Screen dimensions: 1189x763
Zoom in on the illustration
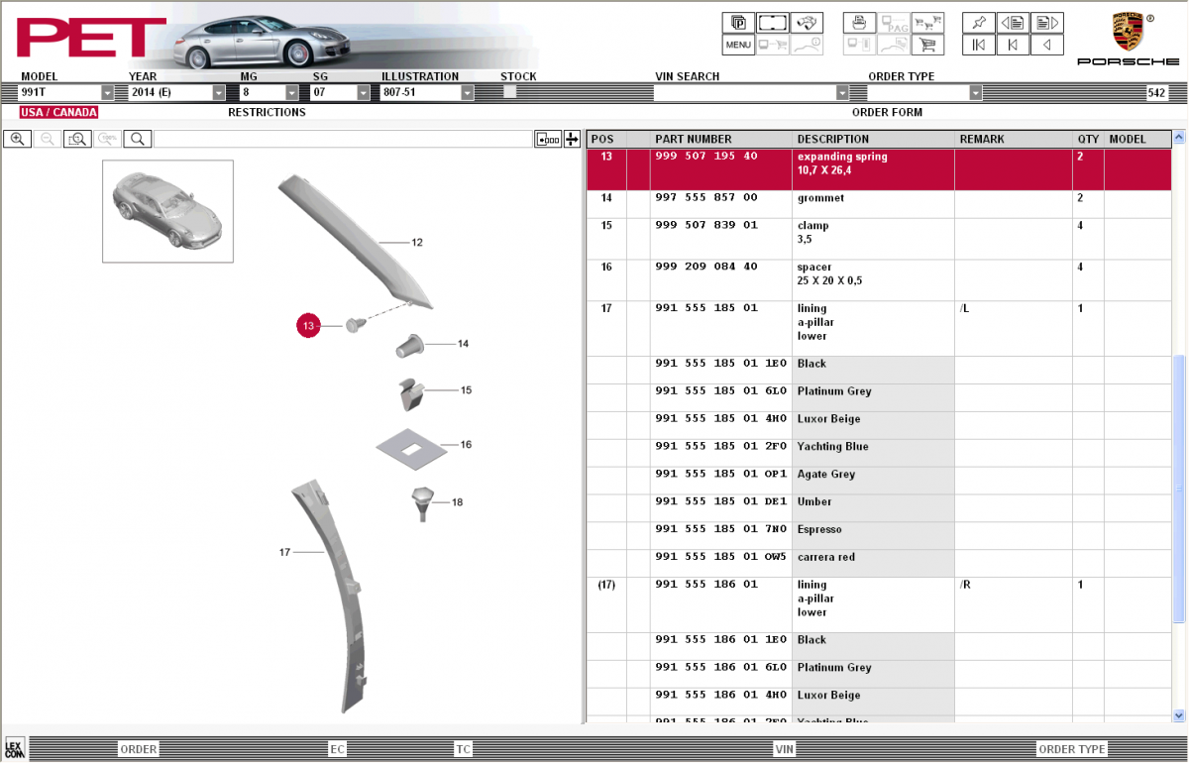(x=18, y=140)
